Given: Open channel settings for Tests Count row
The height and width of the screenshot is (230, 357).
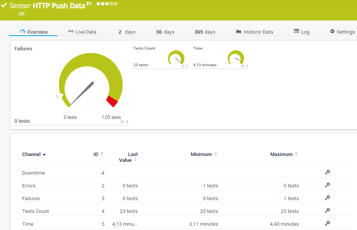Looking at the screenshot, I should [x=327, y=211].
